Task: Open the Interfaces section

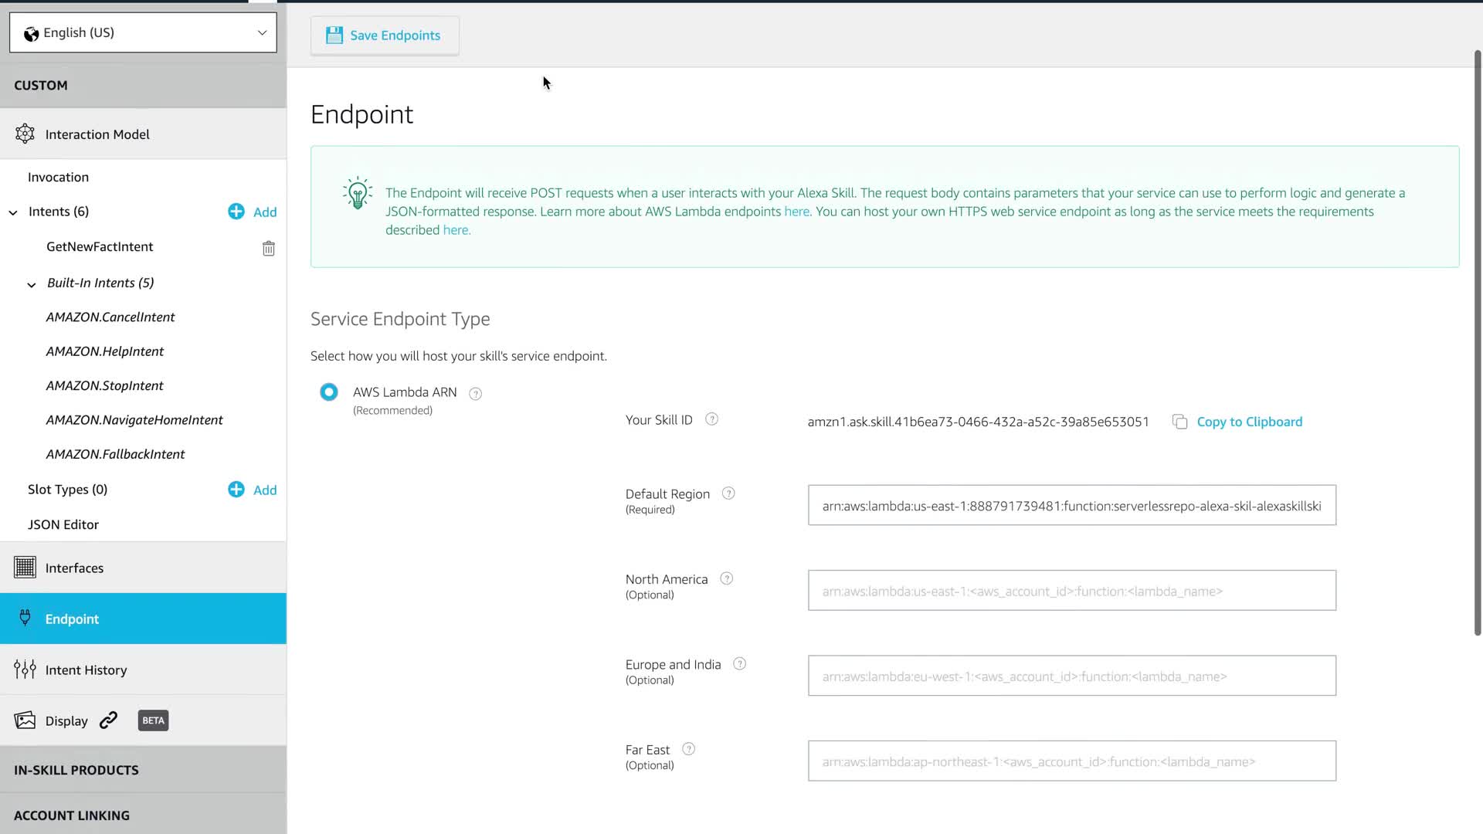Action: [x=74, y=568]
